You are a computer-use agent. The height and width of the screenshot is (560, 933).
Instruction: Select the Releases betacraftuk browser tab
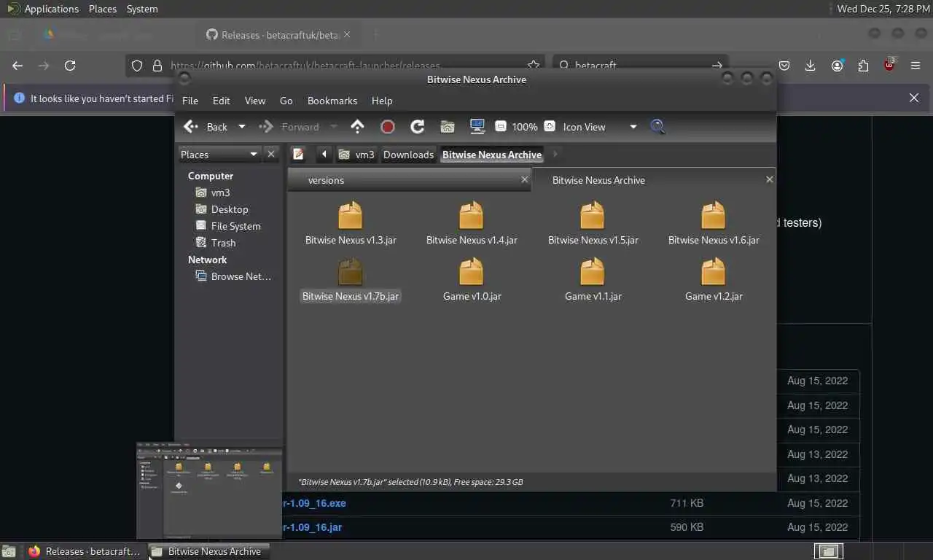277,34
